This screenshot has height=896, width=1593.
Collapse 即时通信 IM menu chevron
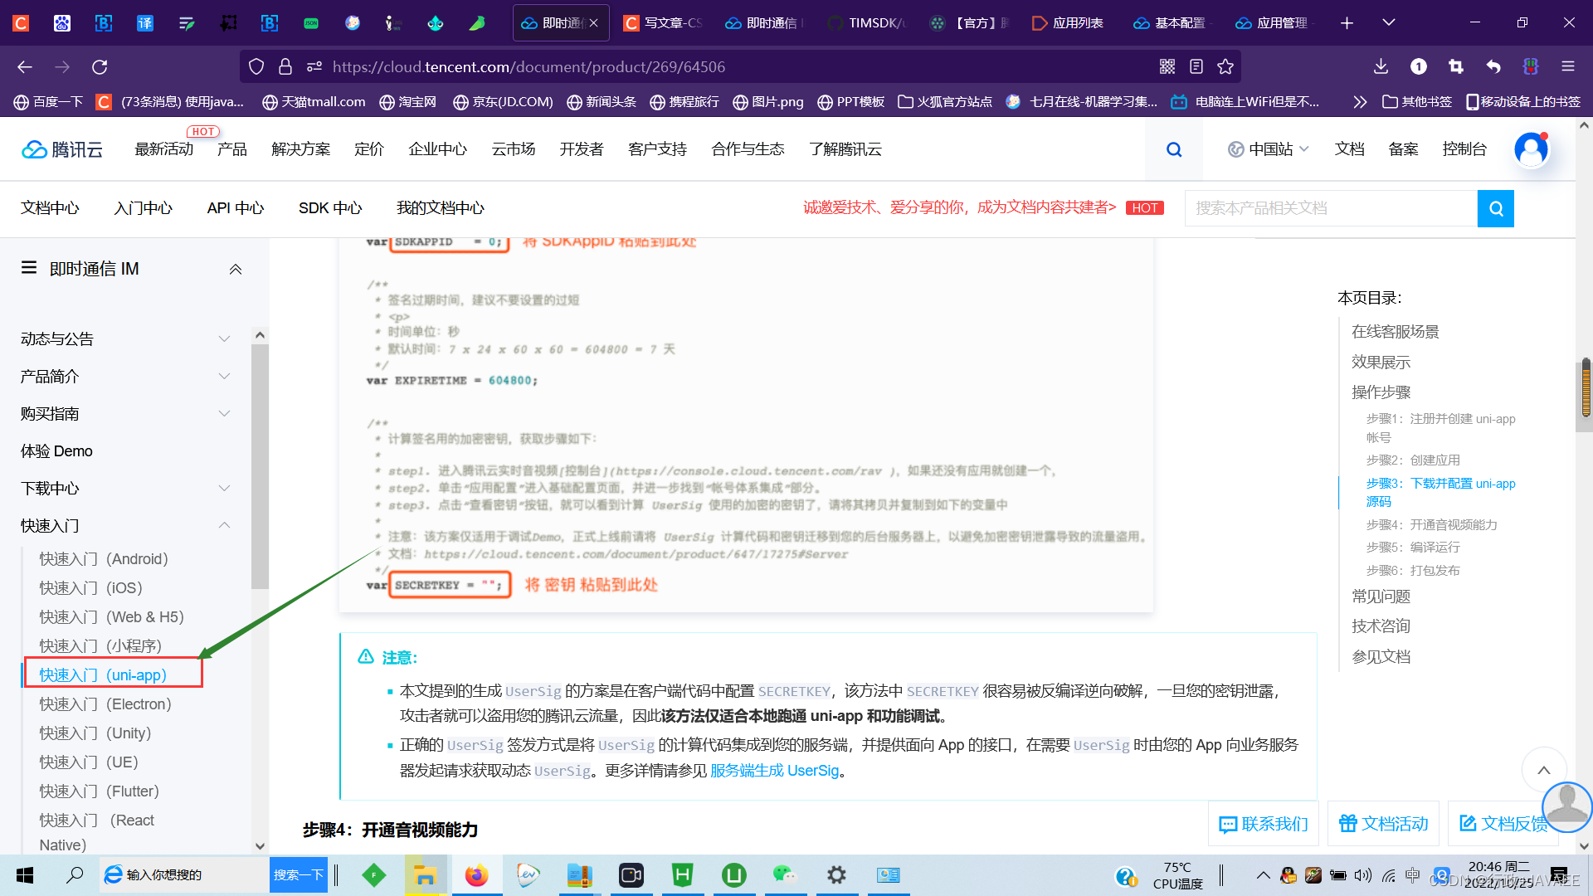236,269
